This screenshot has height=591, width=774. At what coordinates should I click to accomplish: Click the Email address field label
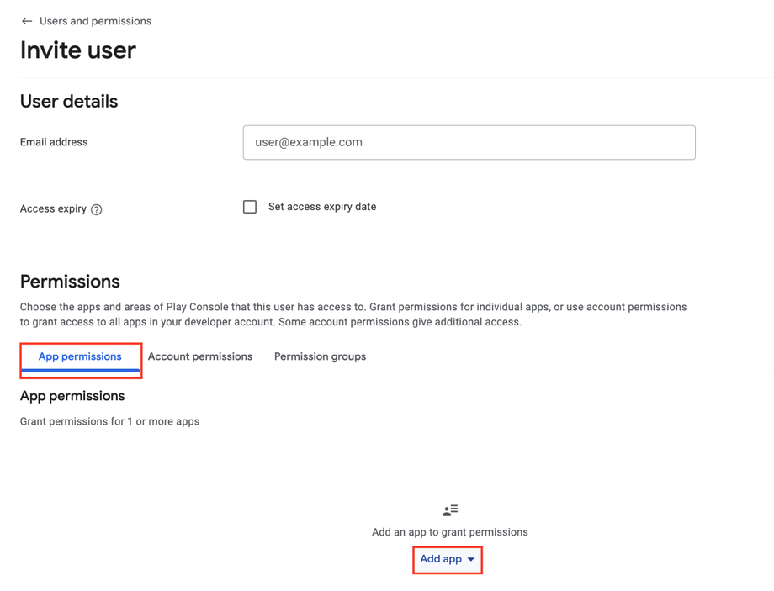[x=54, y=143]
